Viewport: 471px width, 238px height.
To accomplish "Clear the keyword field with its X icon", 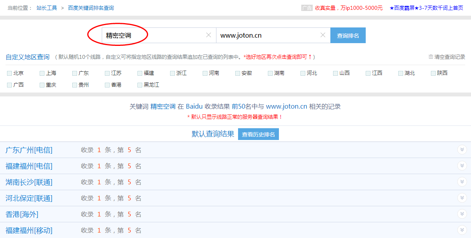I will (x=209, y=35).
